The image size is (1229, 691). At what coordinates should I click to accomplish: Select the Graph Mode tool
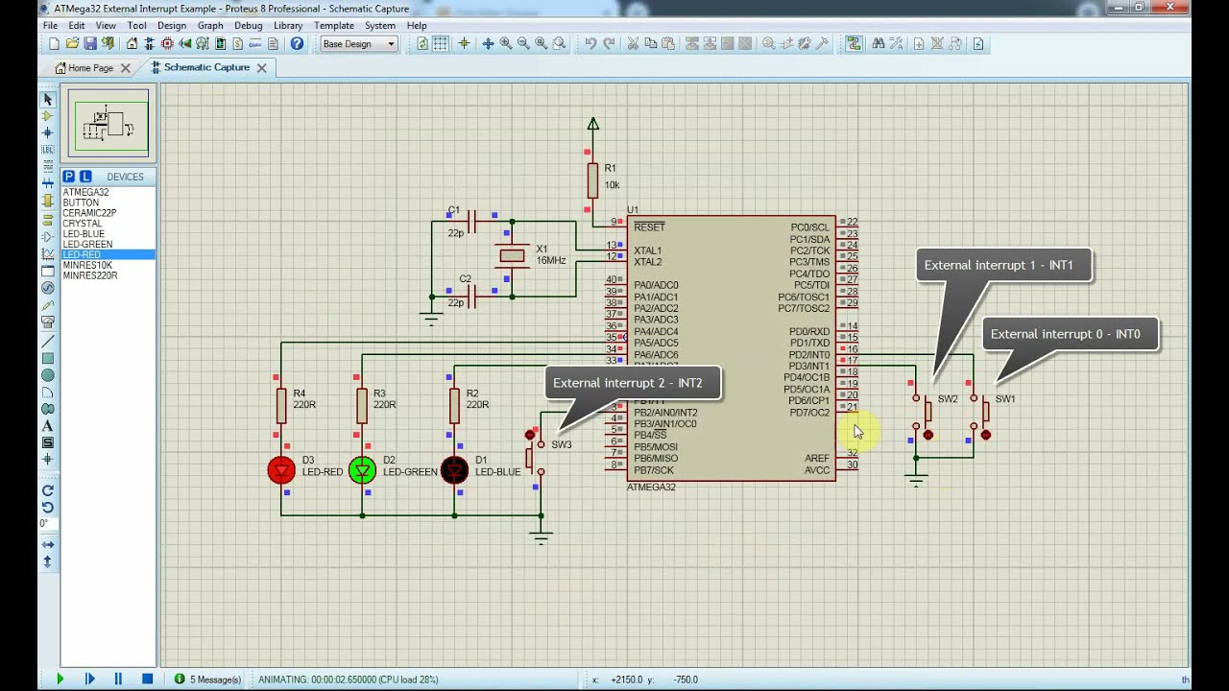pyautogui.click(x=48, y=253)
